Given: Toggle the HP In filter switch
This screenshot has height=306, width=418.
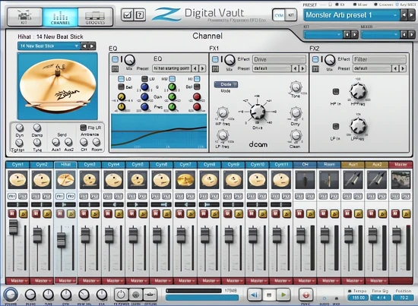Looking at the screenshot, I should coord(336,92).
